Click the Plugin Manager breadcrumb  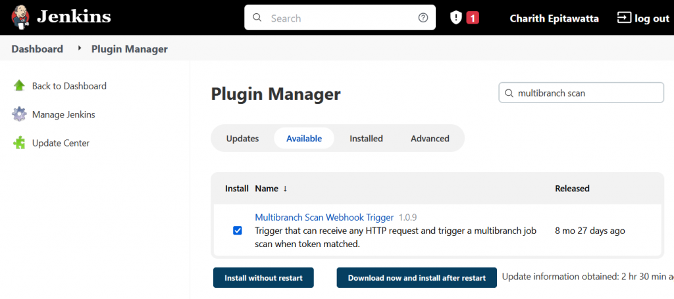pyautogui.click(x=130, y=49)
